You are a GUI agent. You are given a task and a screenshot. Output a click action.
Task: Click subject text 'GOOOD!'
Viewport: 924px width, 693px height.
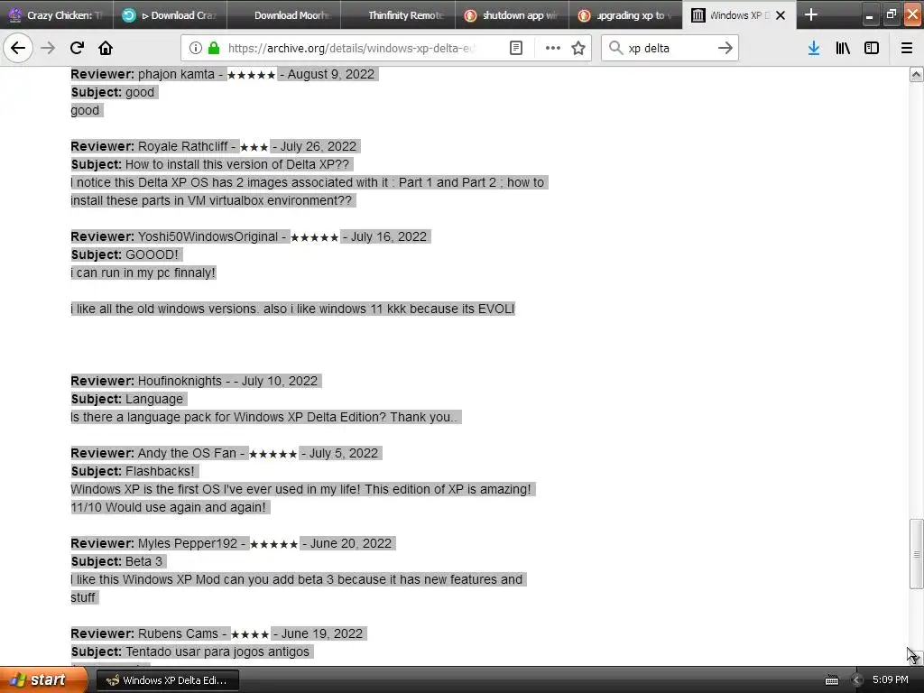[x=152, y=254]
